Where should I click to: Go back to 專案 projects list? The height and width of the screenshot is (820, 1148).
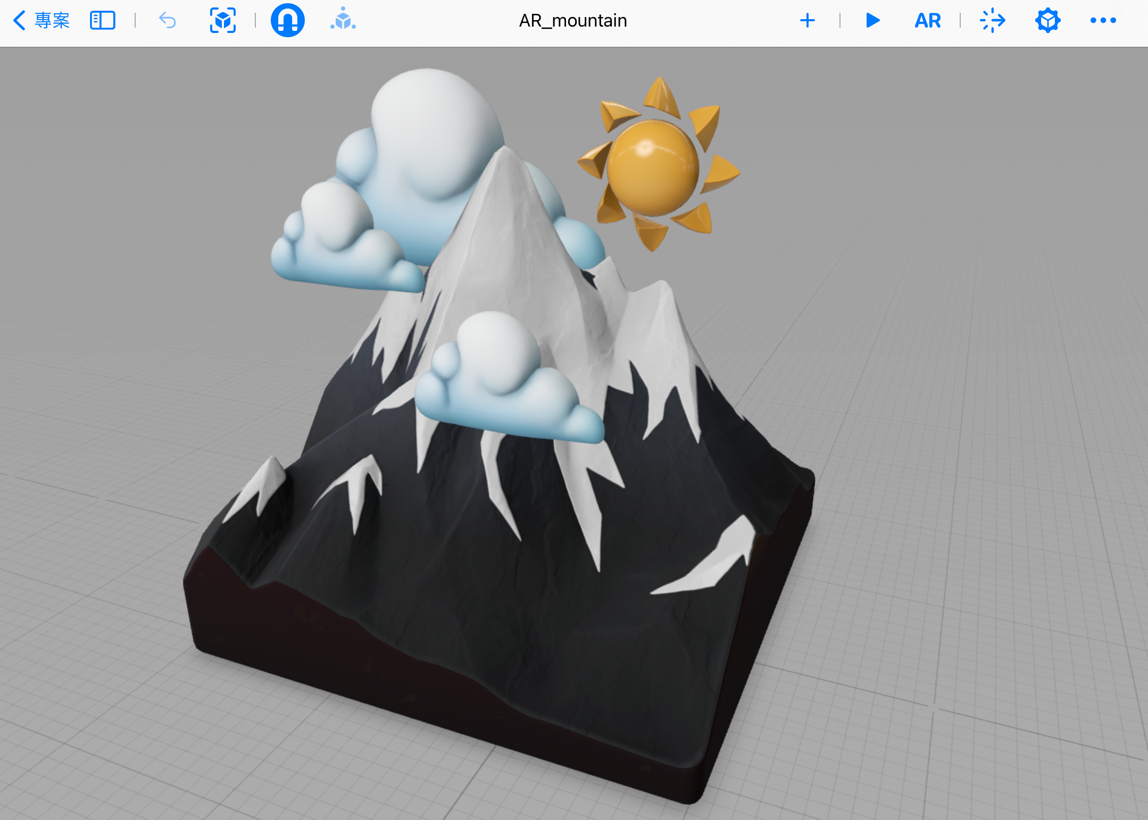click(41, 21)
